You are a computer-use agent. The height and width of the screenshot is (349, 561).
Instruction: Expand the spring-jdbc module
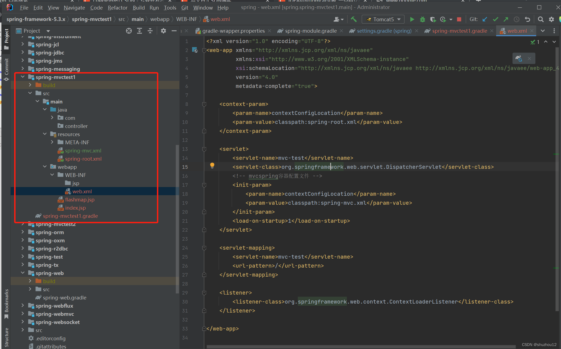tap(23, 52)
